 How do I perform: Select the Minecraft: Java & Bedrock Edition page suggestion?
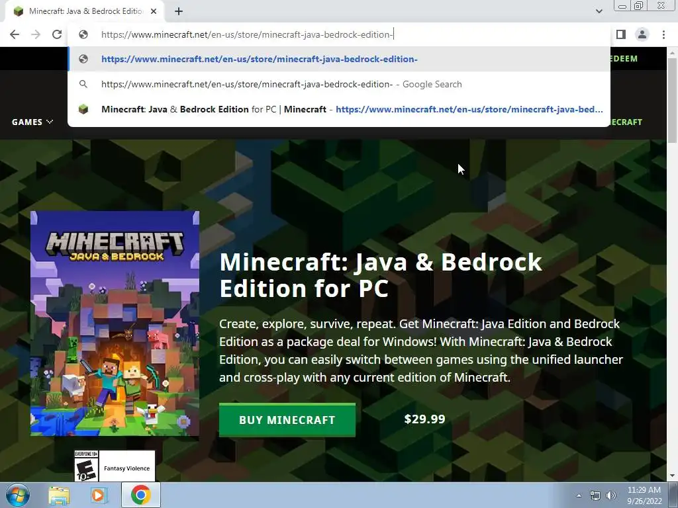click(x=339, y=109)
